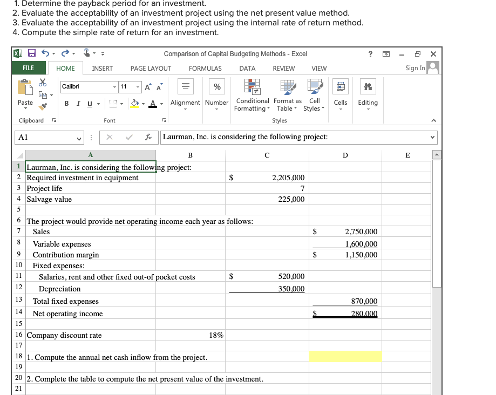Image resolution: width=496 pixels, height=395 pixels.
Task: Decrease font size with small A icon
Action: pyautogui.click(x=159, y=87)
